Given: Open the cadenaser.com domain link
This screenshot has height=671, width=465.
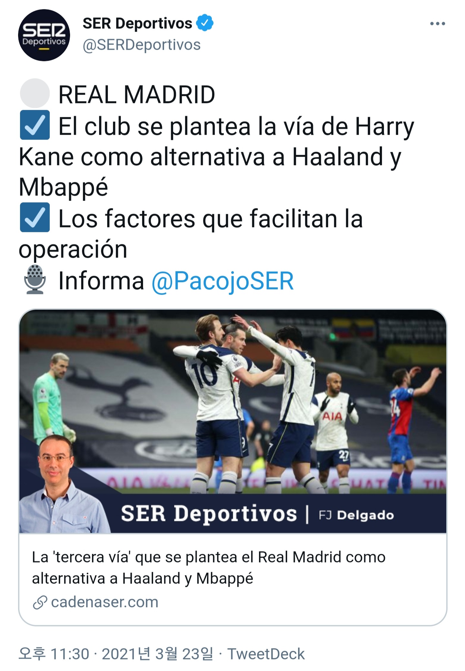Looking at the screenshot, I should (105, 602).
